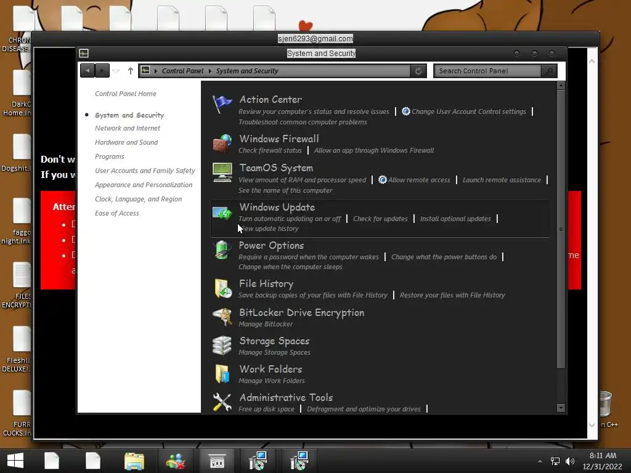Click Change when the computer sleeps
Image resolution: width=631 pixels, height=473 pixels.
pyautogui.click(x=290, y=267)
